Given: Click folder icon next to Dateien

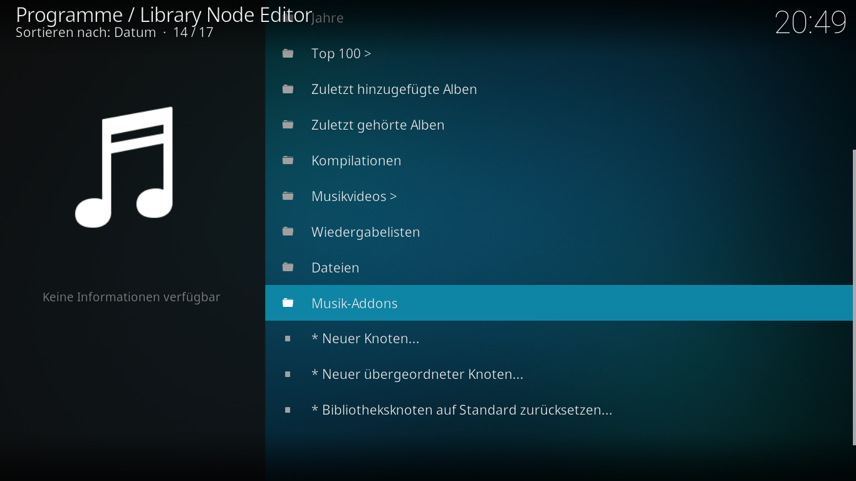Looking at the screenshot, I should [x=288, y=268].
